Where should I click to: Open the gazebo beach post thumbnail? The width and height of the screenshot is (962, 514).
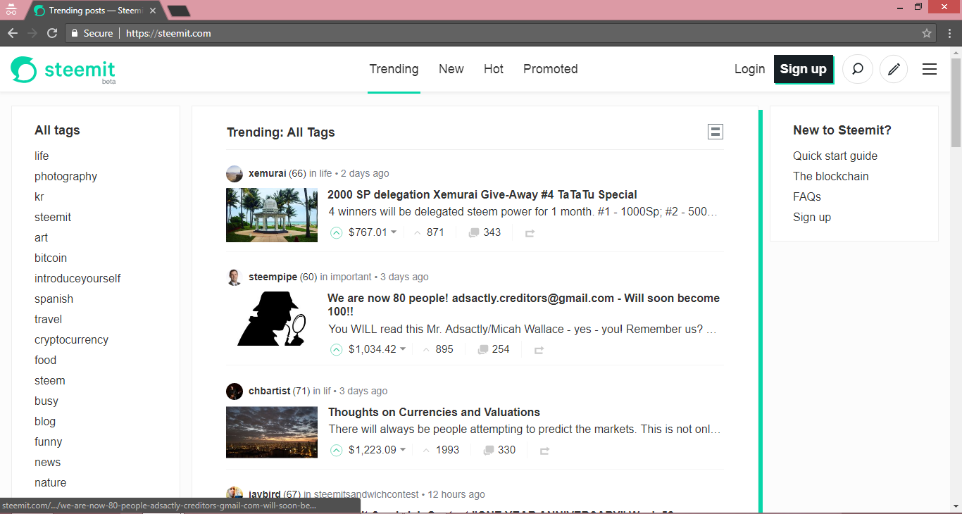(272, 215)
